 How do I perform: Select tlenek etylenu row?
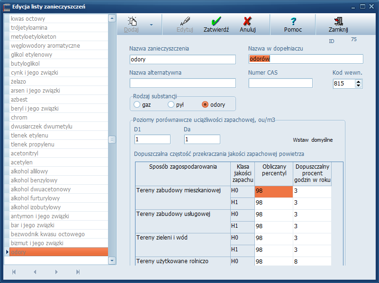coord(59,136)
